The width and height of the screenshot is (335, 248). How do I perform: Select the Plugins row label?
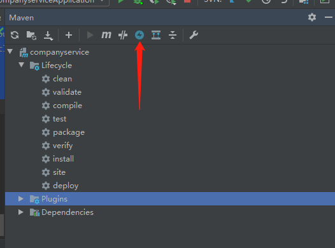(x=54, y=199)
